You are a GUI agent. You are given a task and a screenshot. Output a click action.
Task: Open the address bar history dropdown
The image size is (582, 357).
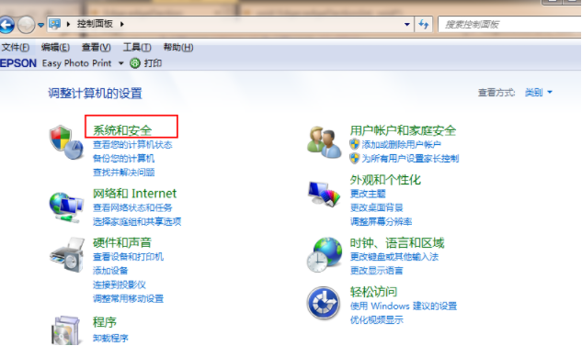coord(406,25)
